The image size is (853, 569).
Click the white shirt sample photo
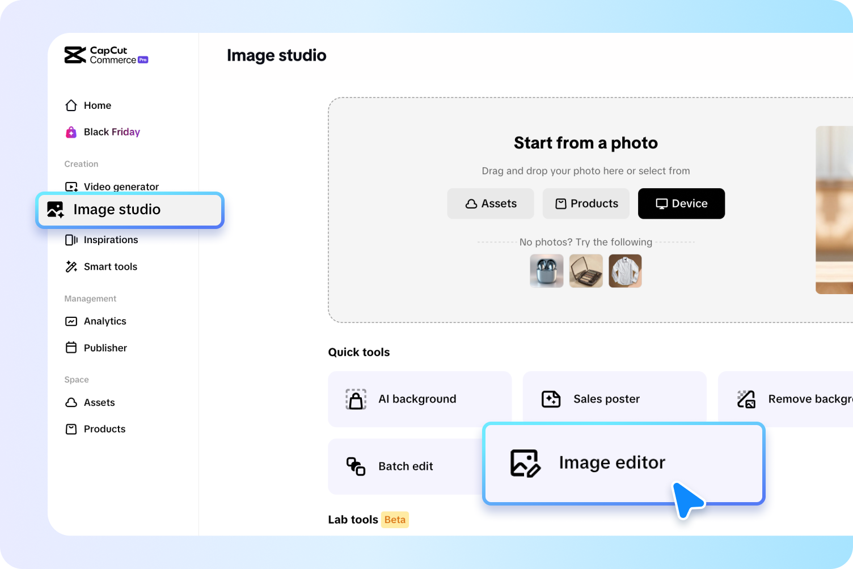click(625, 271)
